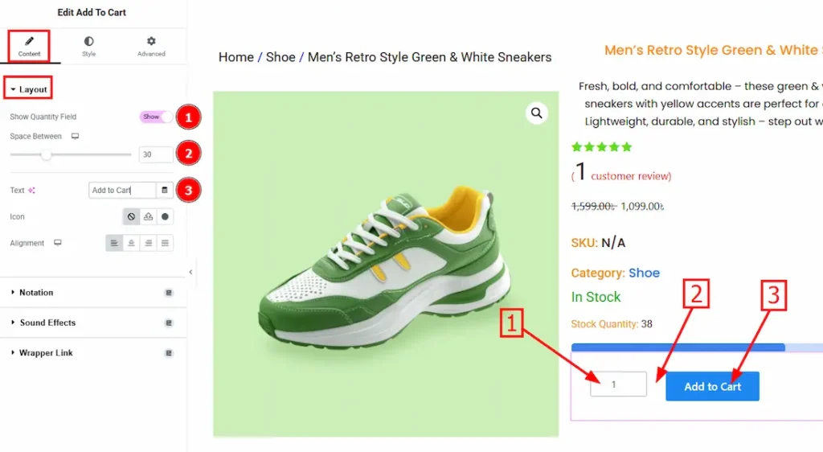Click the product image zoom magnifier icon
This screenshot has width=823, height=452.
click(x=536, y=113)
